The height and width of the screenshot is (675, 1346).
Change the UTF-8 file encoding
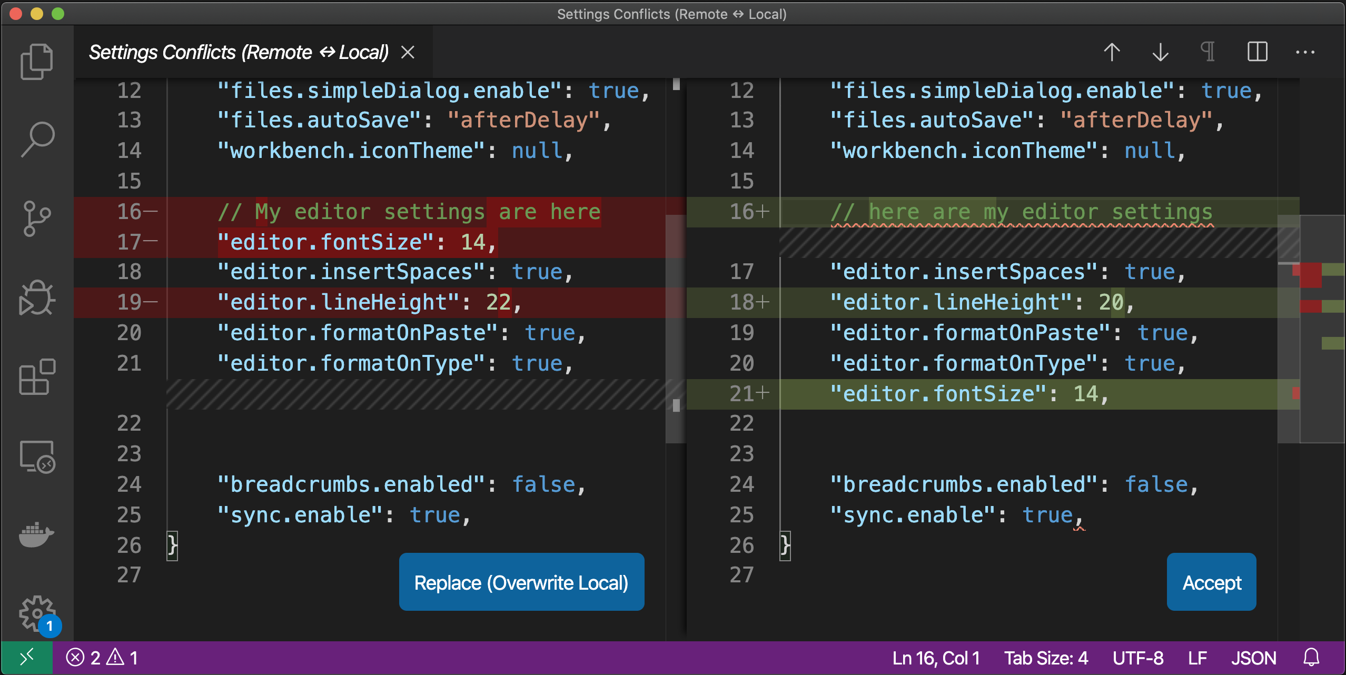tap(1138, 657)
